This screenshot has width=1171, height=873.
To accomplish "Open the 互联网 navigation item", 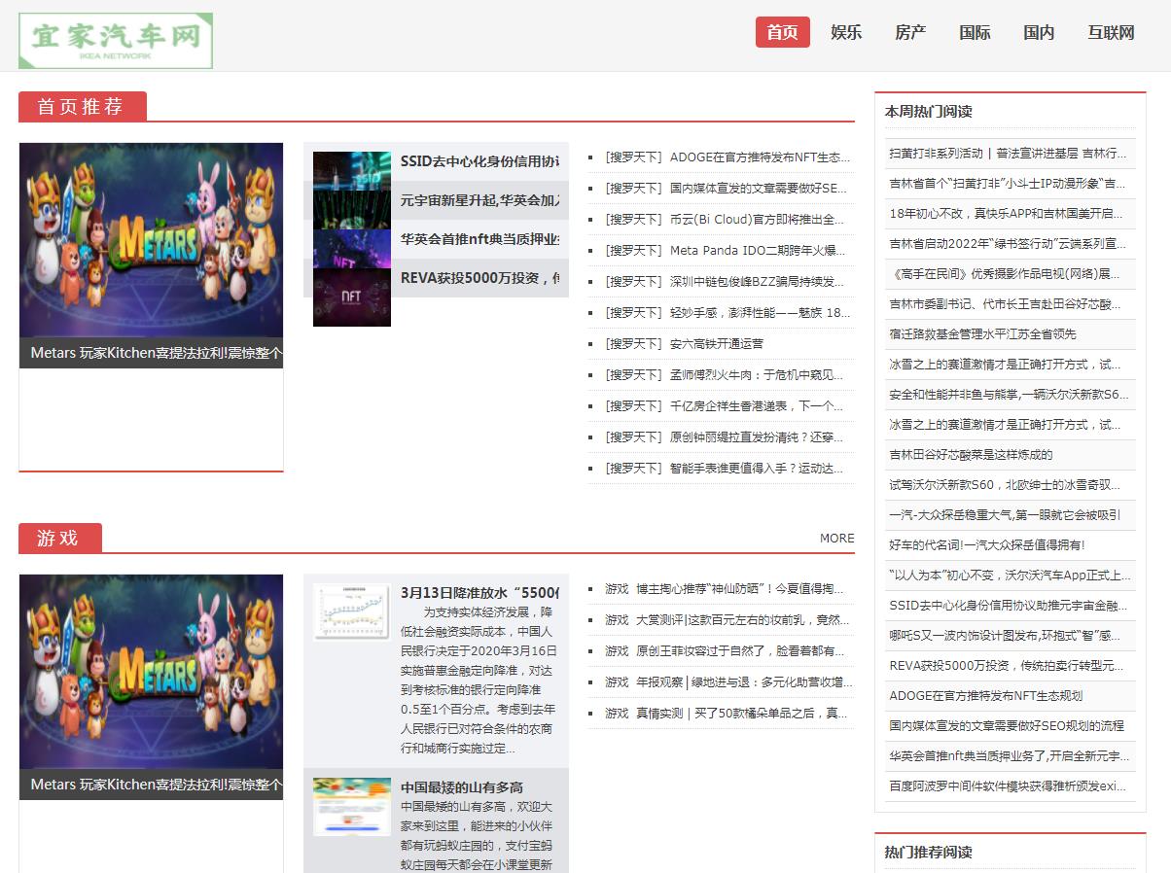I will point(1111,32).
